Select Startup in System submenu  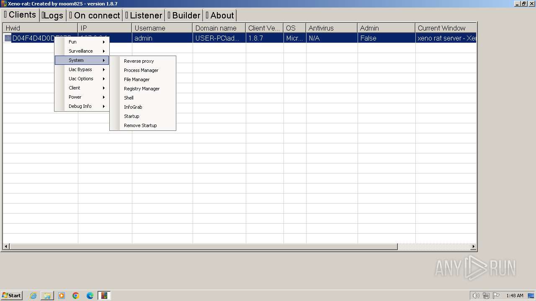[x=143, y=116]
